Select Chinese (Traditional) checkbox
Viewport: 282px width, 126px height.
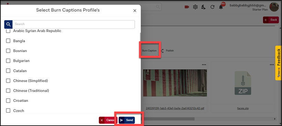tap(8, 91)
